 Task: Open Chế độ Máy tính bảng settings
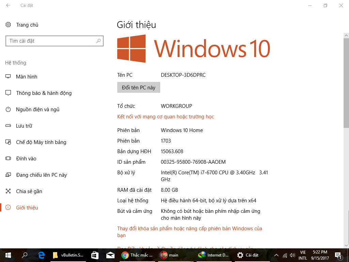pos(41,142)
